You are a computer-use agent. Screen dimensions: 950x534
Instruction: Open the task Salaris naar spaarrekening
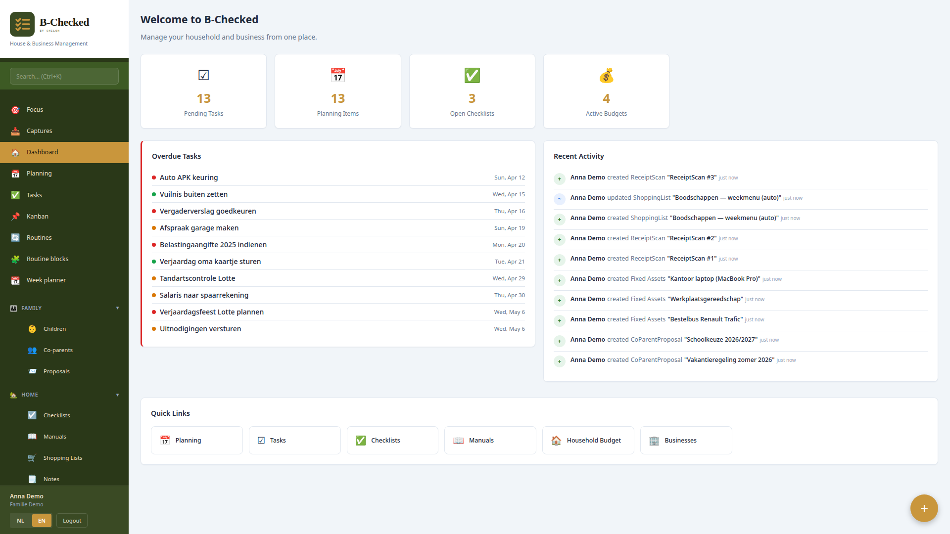(x=338, y=295)
